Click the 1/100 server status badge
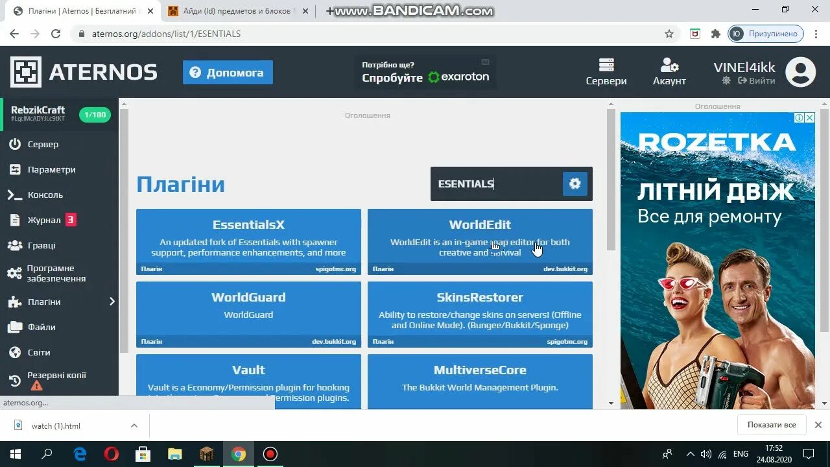Viewport: 830px width, 467px height. click(95, 115)
